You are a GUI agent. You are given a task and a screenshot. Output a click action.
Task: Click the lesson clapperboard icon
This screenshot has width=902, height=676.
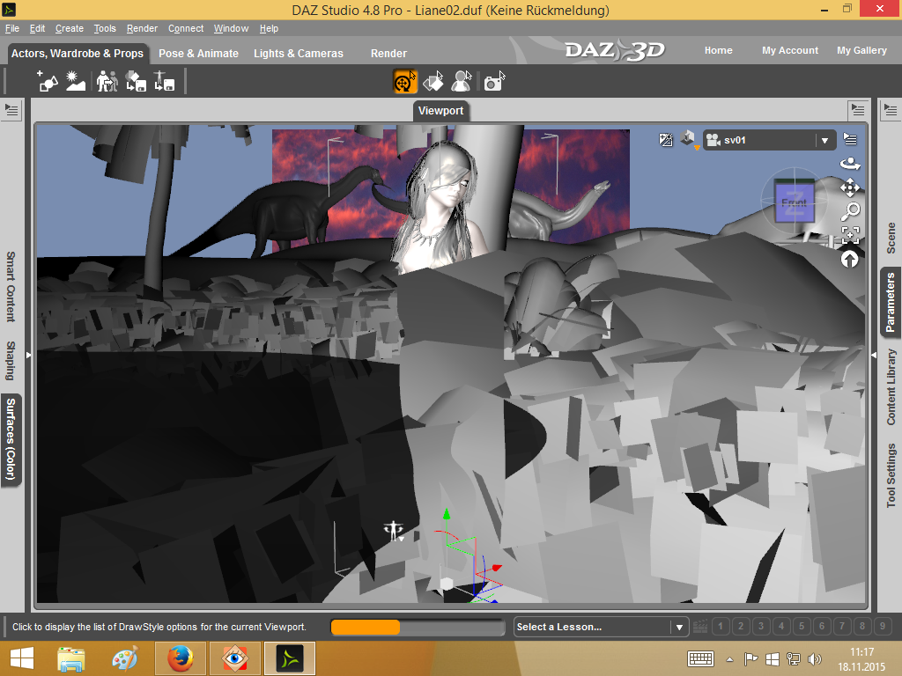700,627
